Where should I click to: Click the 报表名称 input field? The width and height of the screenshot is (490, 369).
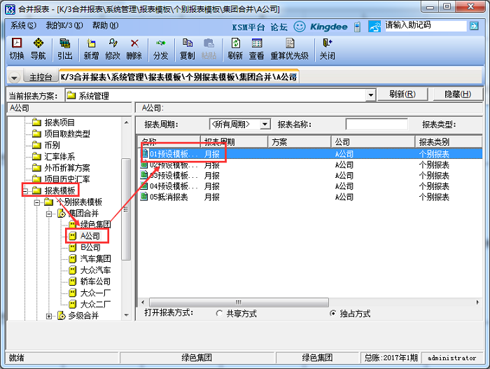click(377, 124)
